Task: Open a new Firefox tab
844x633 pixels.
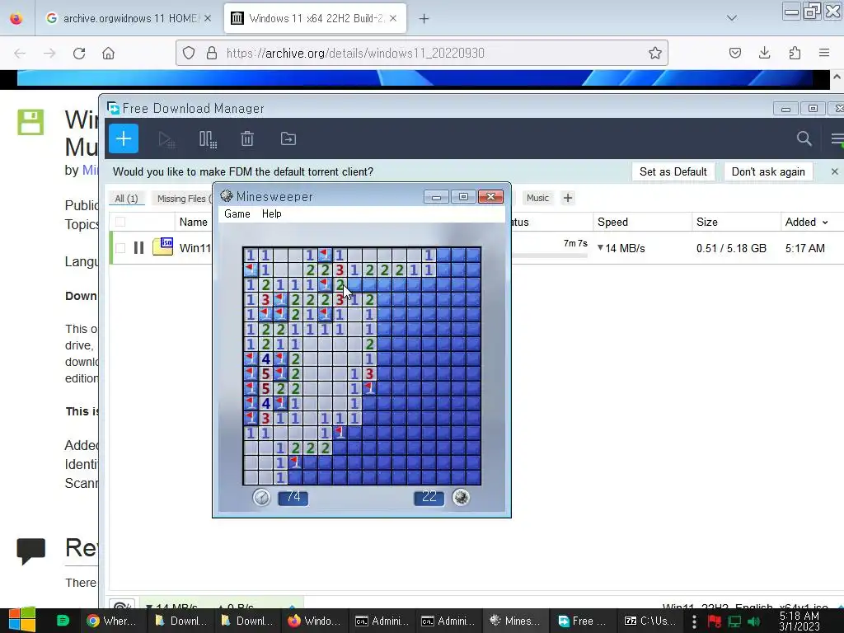Action: (x=424, y=19)
